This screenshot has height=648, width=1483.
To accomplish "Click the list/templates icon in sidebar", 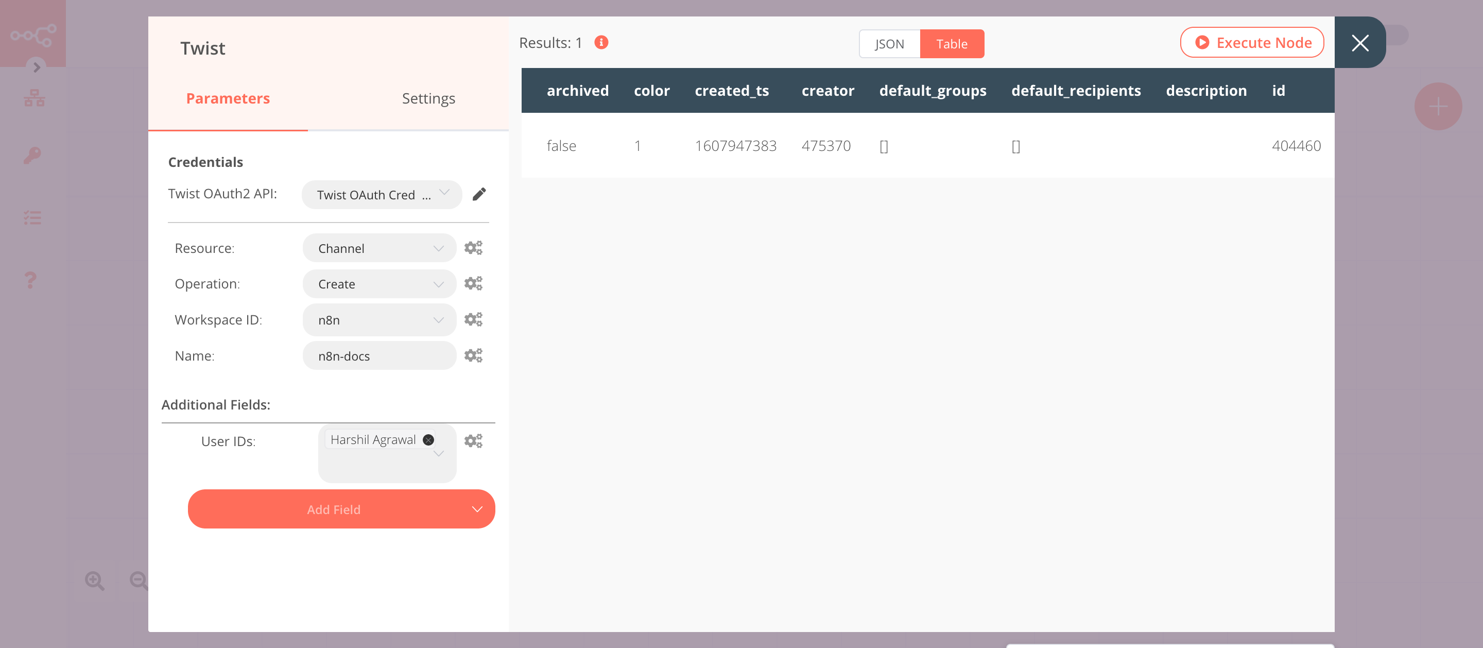I will coord(33,217).
